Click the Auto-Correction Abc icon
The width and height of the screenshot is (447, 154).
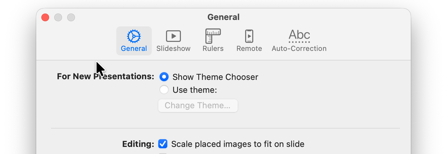click(x=299, y=36)
